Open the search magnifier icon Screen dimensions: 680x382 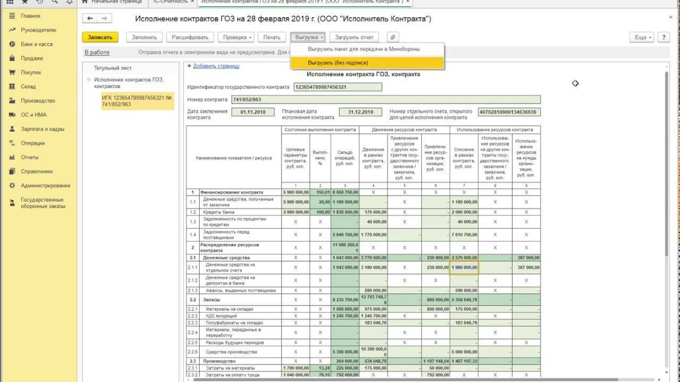point(54,2)
